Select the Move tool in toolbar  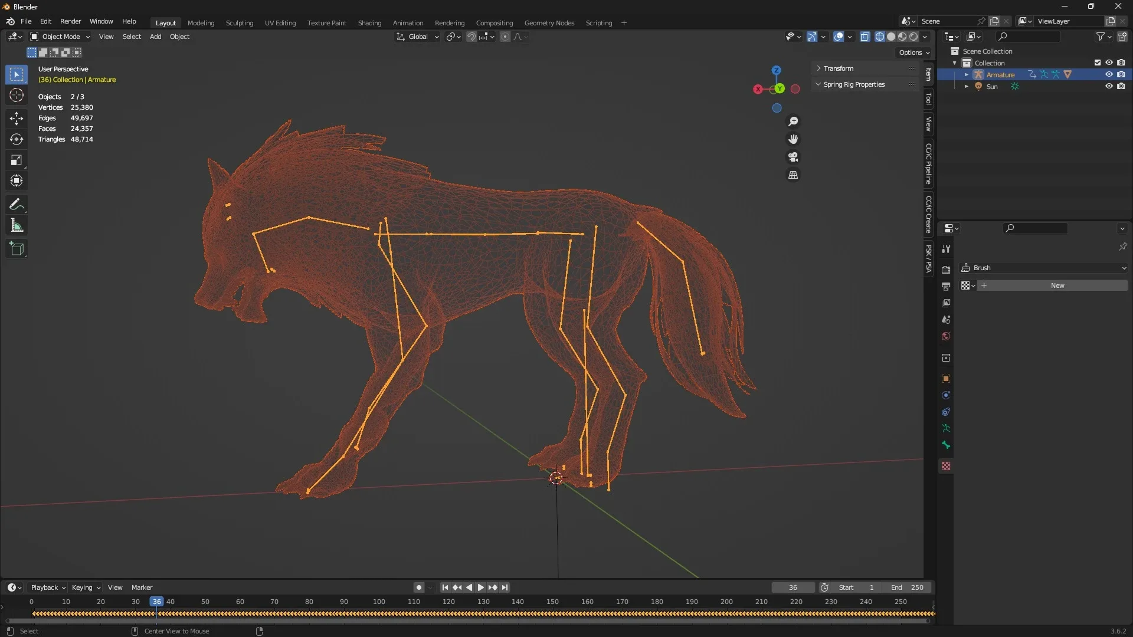click(x=17, y=119)
